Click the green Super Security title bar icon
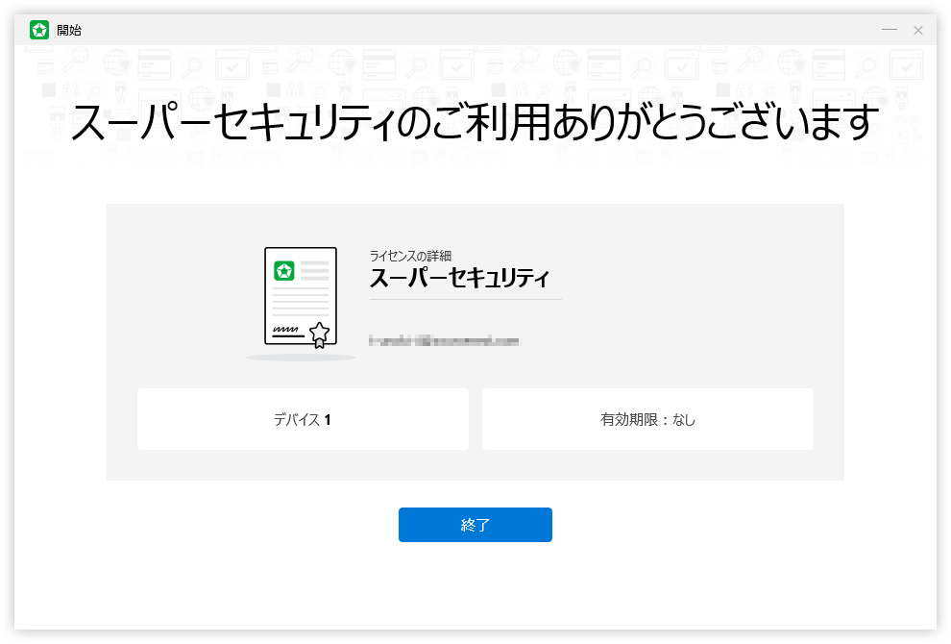 click(39, 30)
